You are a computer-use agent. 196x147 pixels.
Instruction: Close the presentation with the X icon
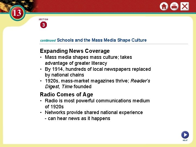(x=185, y=6)
